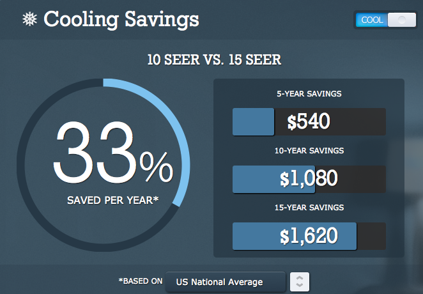Click the 15-YEAR SAVINGS label

[x=309, y=208]
